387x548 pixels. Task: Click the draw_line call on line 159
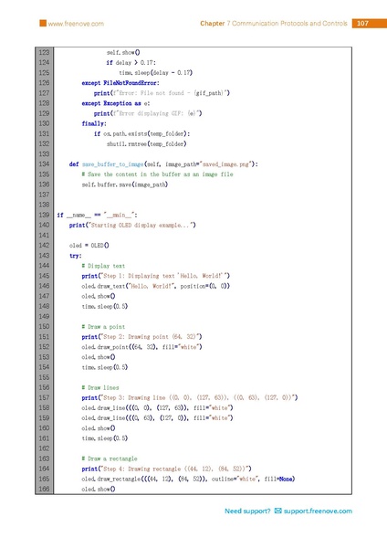coord(157,417)
